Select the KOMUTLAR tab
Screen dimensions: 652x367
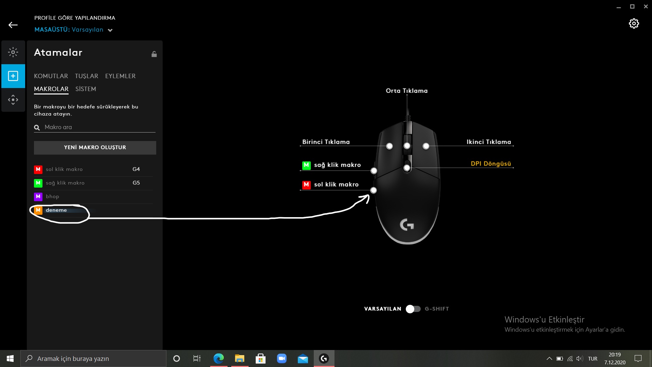51,76
